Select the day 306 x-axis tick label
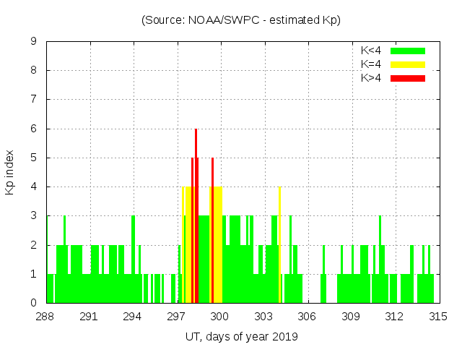The height and width of the screenshot is (347, 462). point(307,317)
